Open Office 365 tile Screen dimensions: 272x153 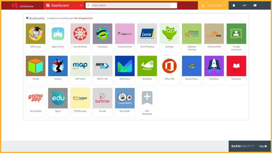click(169, 70)
